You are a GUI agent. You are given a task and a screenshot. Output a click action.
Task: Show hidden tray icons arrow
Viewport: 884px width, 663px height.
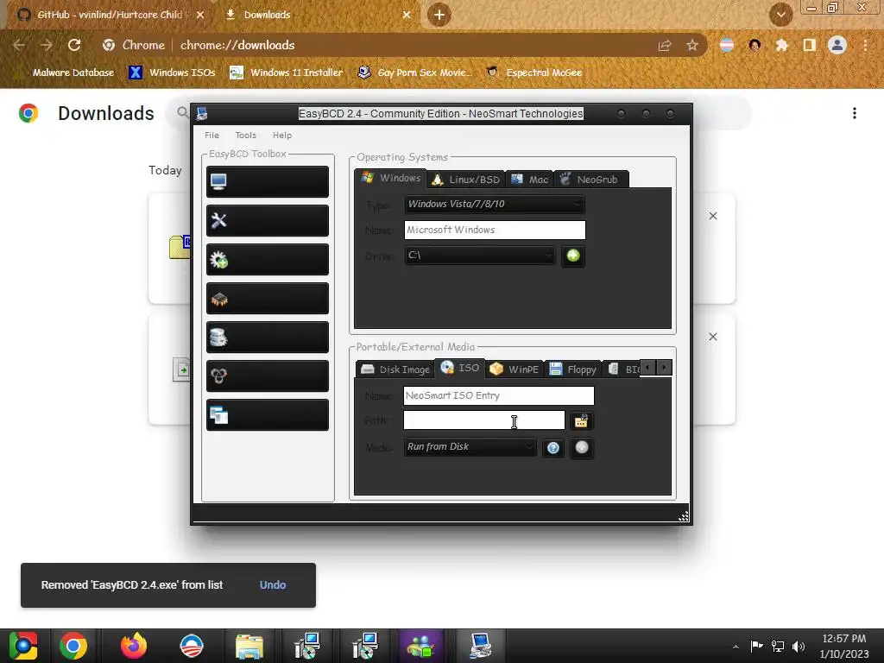[736, 647]
